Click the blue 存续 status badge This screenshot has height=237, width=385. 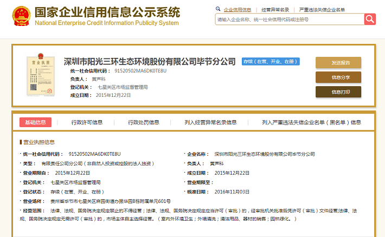[271, 62]
